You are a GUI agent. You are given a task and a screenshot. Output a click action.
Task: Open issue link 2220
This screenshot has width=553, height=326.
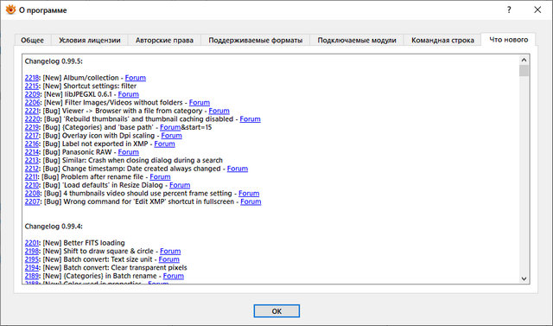pyautogui.click(x=32, y=118)
